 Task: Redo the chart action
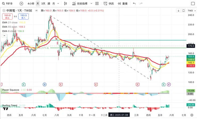(141, 3)
